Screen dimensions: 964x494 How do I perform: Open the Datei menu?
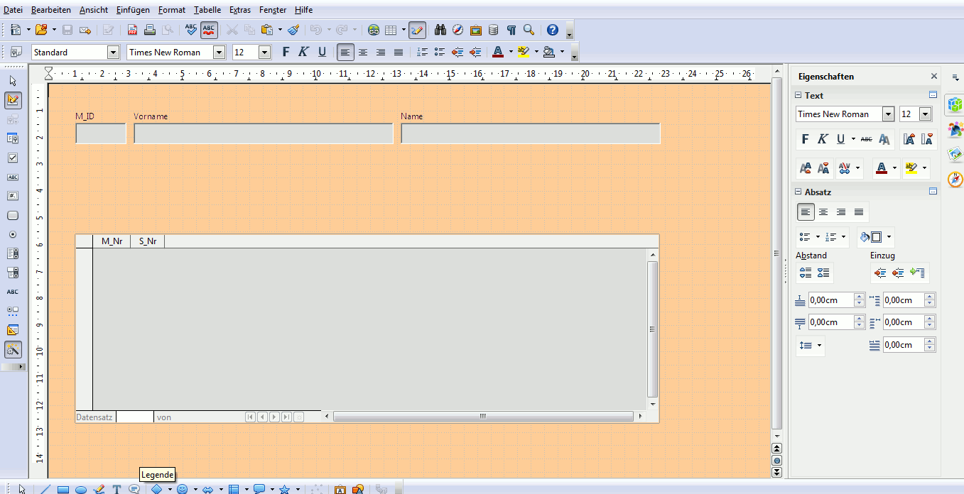(x=13, y=10)
